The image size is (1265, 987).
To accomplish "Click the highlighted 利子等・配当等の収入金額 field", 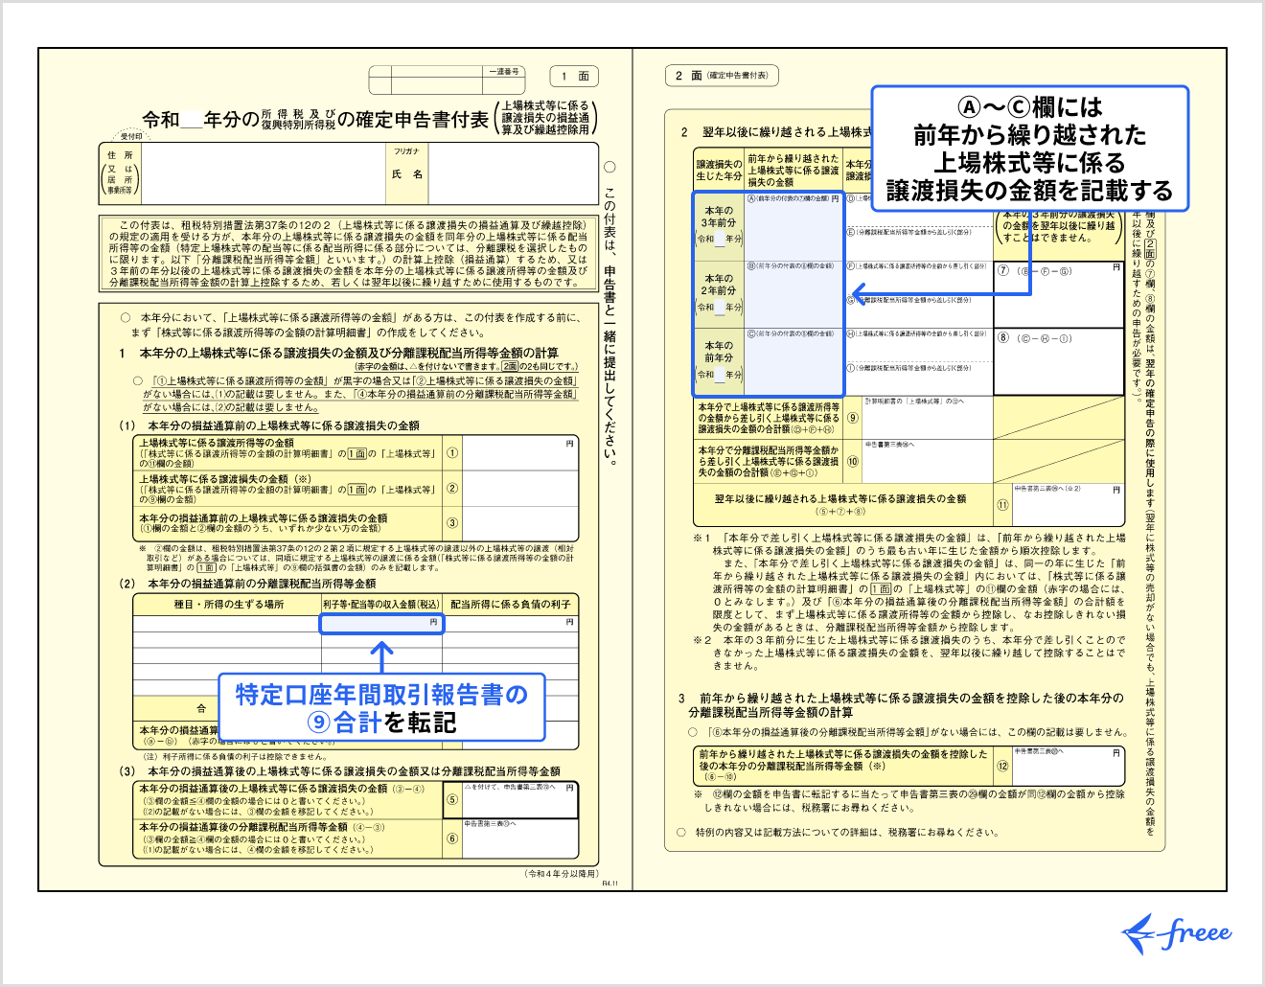I will tap(383, 623).
